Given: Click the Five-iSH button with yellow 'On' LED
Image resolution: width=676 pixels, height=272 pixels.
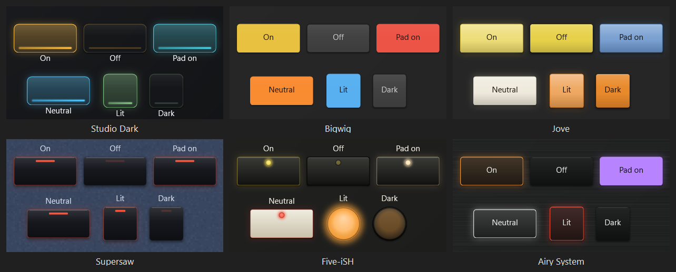Looking at the screenshot, I should point(269,171).
